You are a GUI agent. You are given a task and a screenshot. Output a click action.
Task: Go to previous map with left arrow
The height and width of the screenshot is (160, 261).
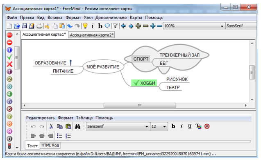click(123, 26)
